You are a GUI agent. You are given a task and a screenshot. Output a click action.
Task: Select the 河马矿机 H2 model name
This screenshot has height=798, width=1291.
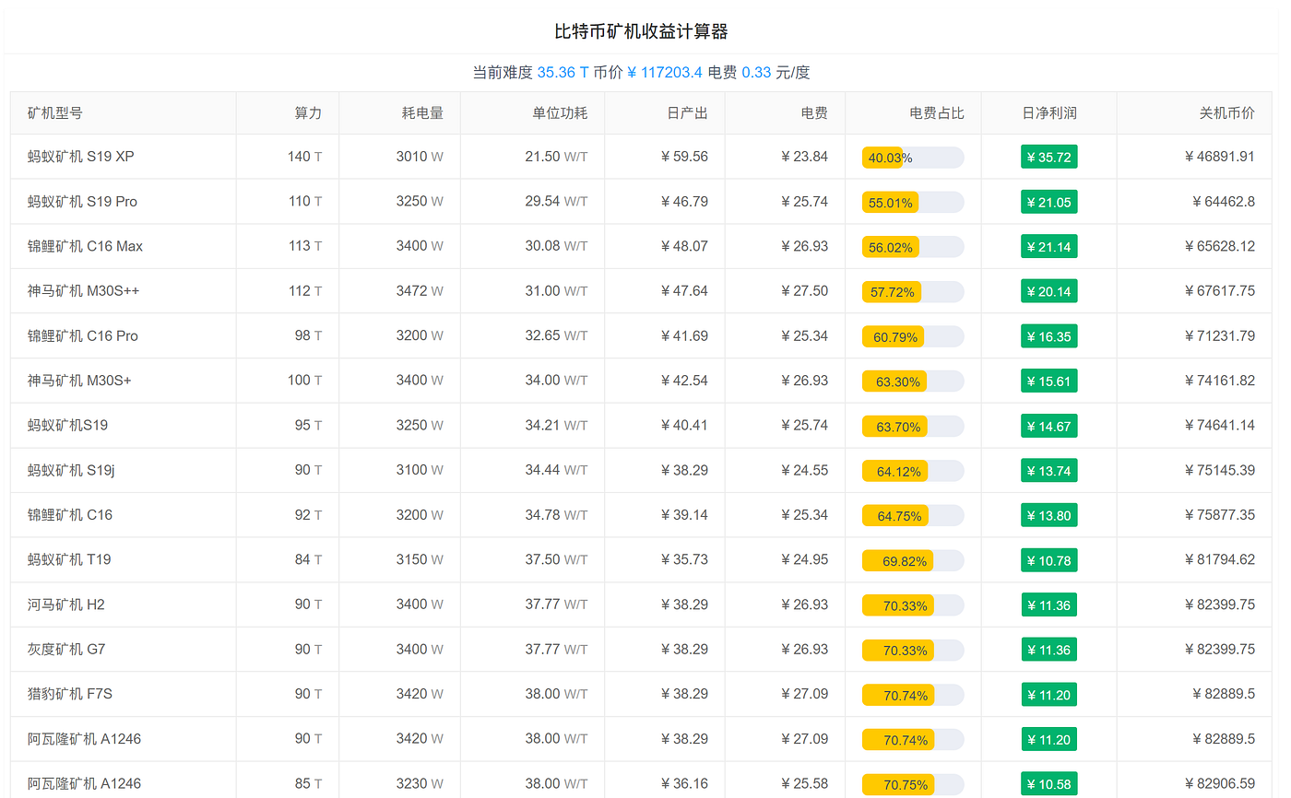(x=65, y=604)
